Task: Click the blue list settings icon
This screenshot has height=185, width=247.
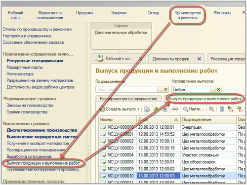Action: [222, 109]
